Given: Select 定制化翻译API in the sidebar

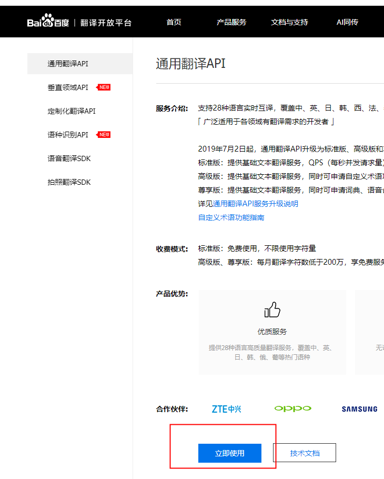Looking at the screenshot, I should coord(72,111).
